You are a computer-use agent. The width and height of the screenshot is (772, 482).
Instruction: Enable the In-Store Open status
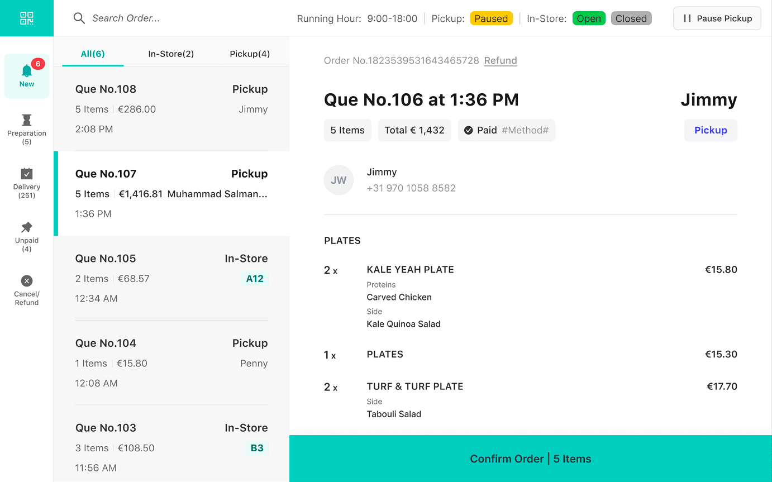click(x=589, y=18)
